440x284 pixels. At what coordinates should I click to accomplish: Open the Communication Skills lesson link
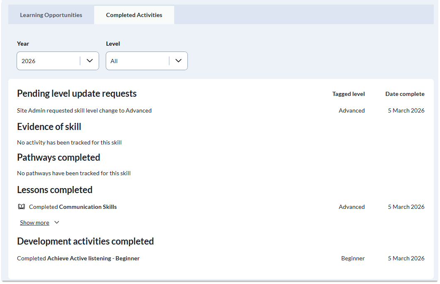point(88,207)
